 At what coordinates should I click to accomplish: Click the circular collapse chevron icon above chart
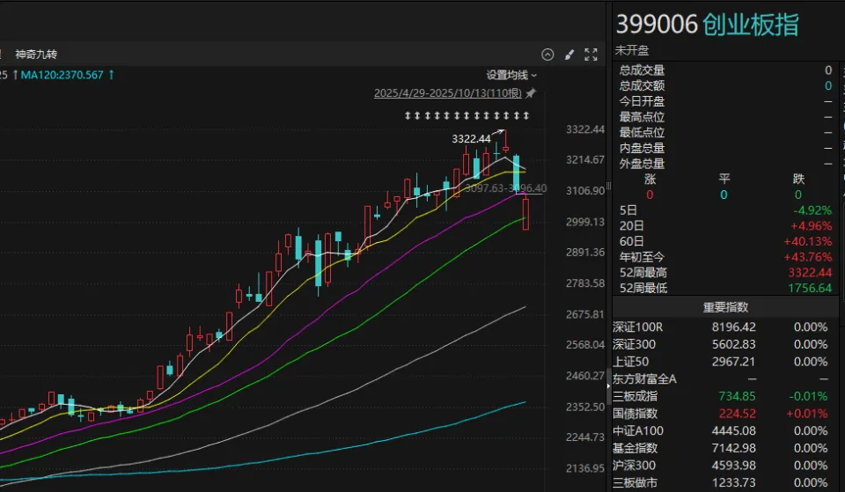(547, 55)
